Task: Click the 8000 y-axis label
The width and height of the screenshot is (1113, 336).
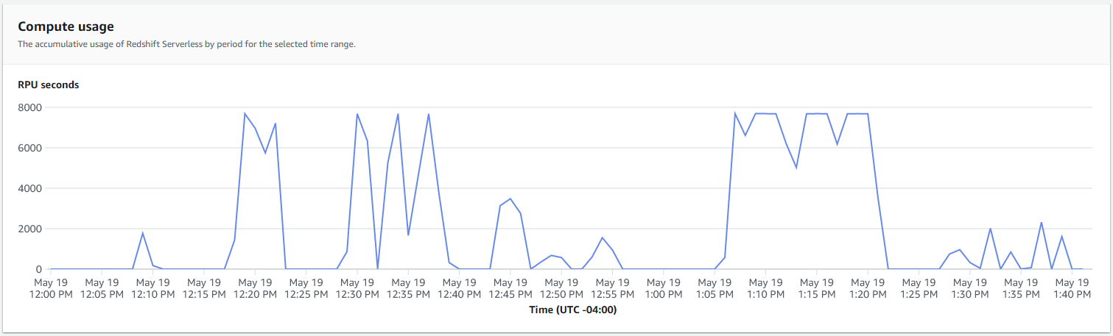Action: (30, 107)
